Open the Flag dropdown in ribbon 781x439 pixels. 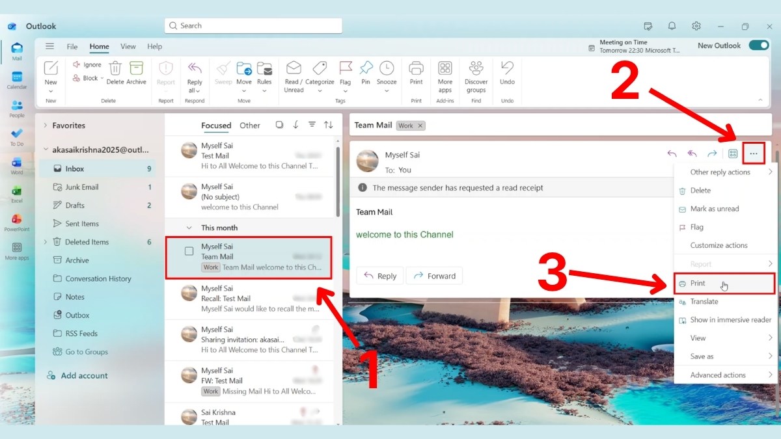[x=345, y=90]
